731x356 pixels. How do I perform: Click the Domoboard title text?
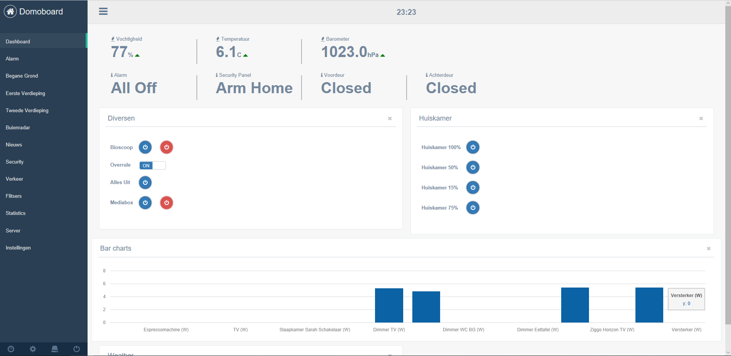41,11
